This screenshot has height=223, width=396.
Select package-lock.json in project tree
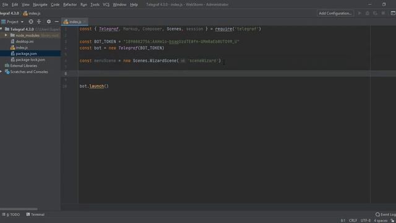pos(30,59)
